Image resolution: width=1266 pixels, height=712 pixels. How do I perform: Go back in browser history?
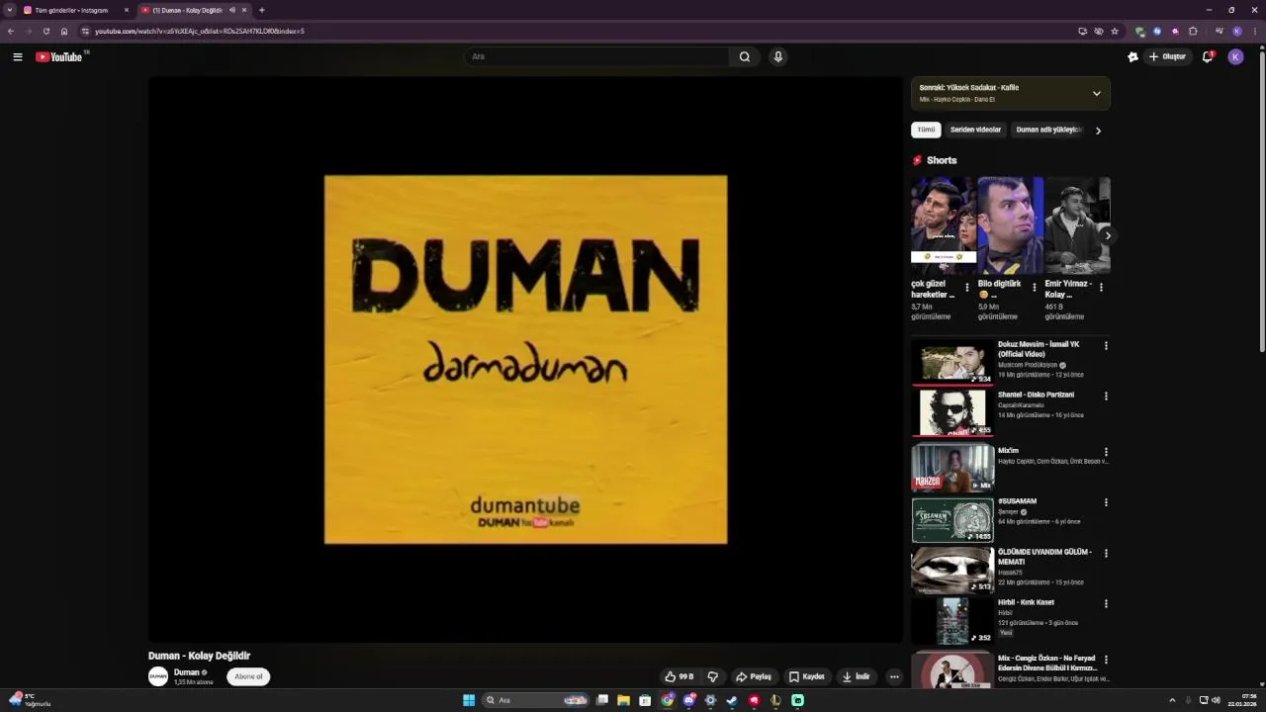click(11, 31)
